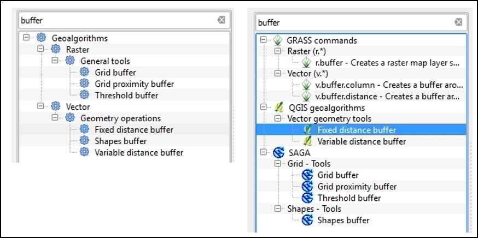
Task: Click the left panel search input field
Action: [x=118, y=20]
